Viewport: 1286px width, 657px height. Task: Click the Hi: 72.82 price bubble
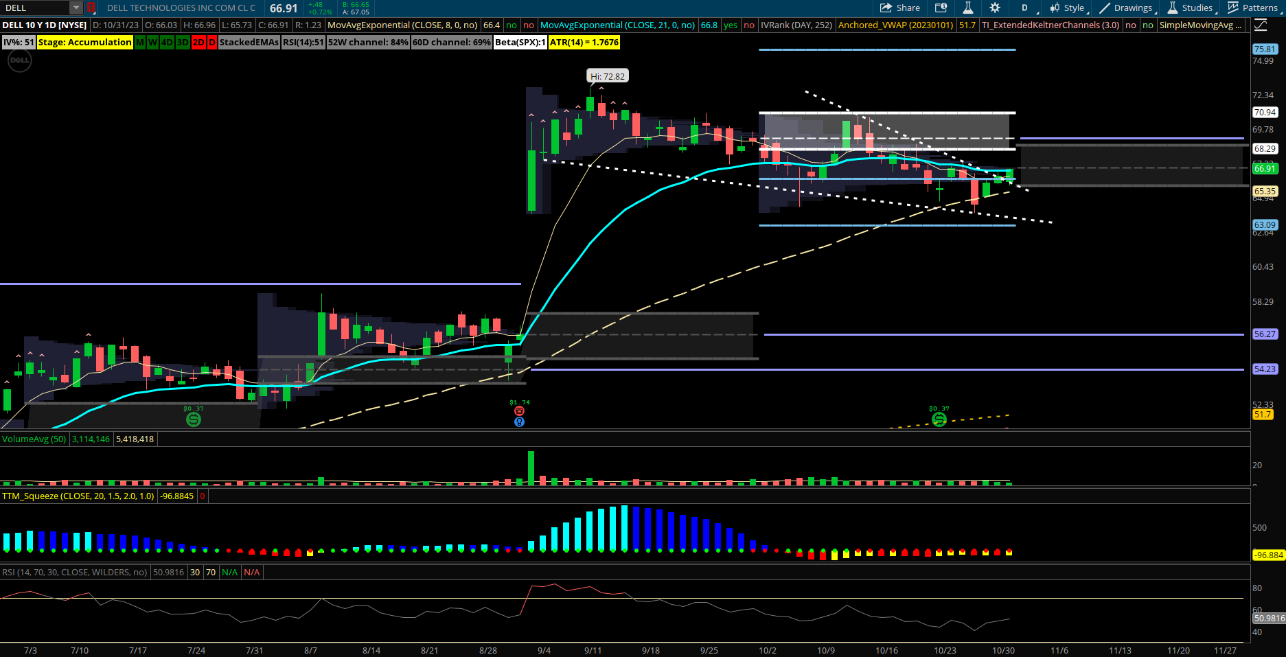[608, 76]
